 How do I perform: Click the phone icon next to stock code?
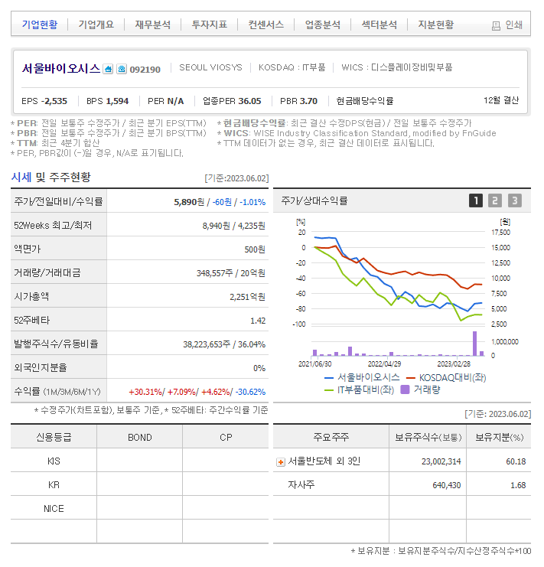point(122,69)
